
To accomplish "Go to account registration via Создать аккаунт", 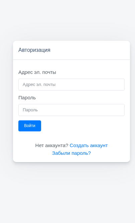I will 89,145.
